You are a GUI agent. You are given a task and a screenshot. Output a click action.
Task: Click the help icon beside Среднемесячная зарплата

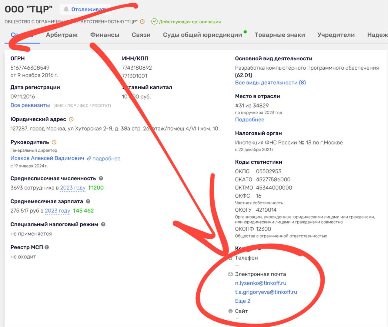(88, 201)
